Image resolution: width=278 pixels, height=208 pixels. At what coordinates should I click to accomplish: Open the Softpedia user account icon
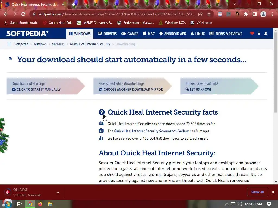(266, 33)
